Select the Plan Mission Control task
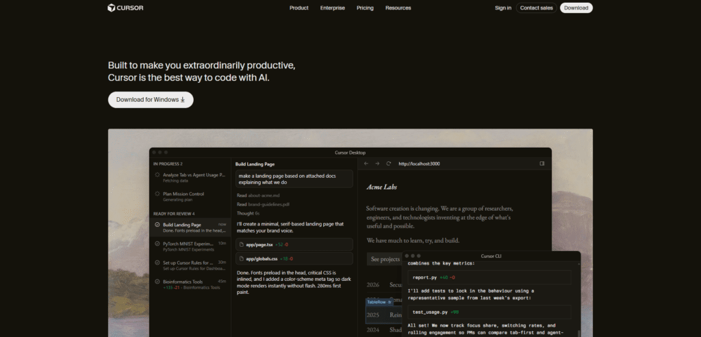 [x=190, y=196]
